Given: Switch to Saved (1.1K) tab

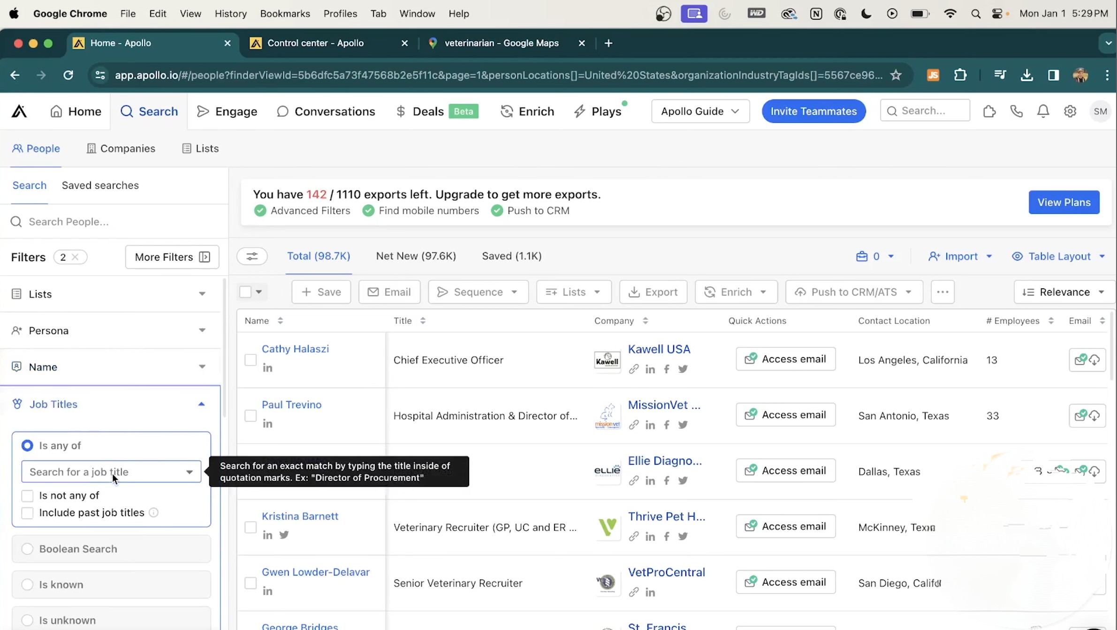Looking at the screenshot, I should (x=511, y=256).
